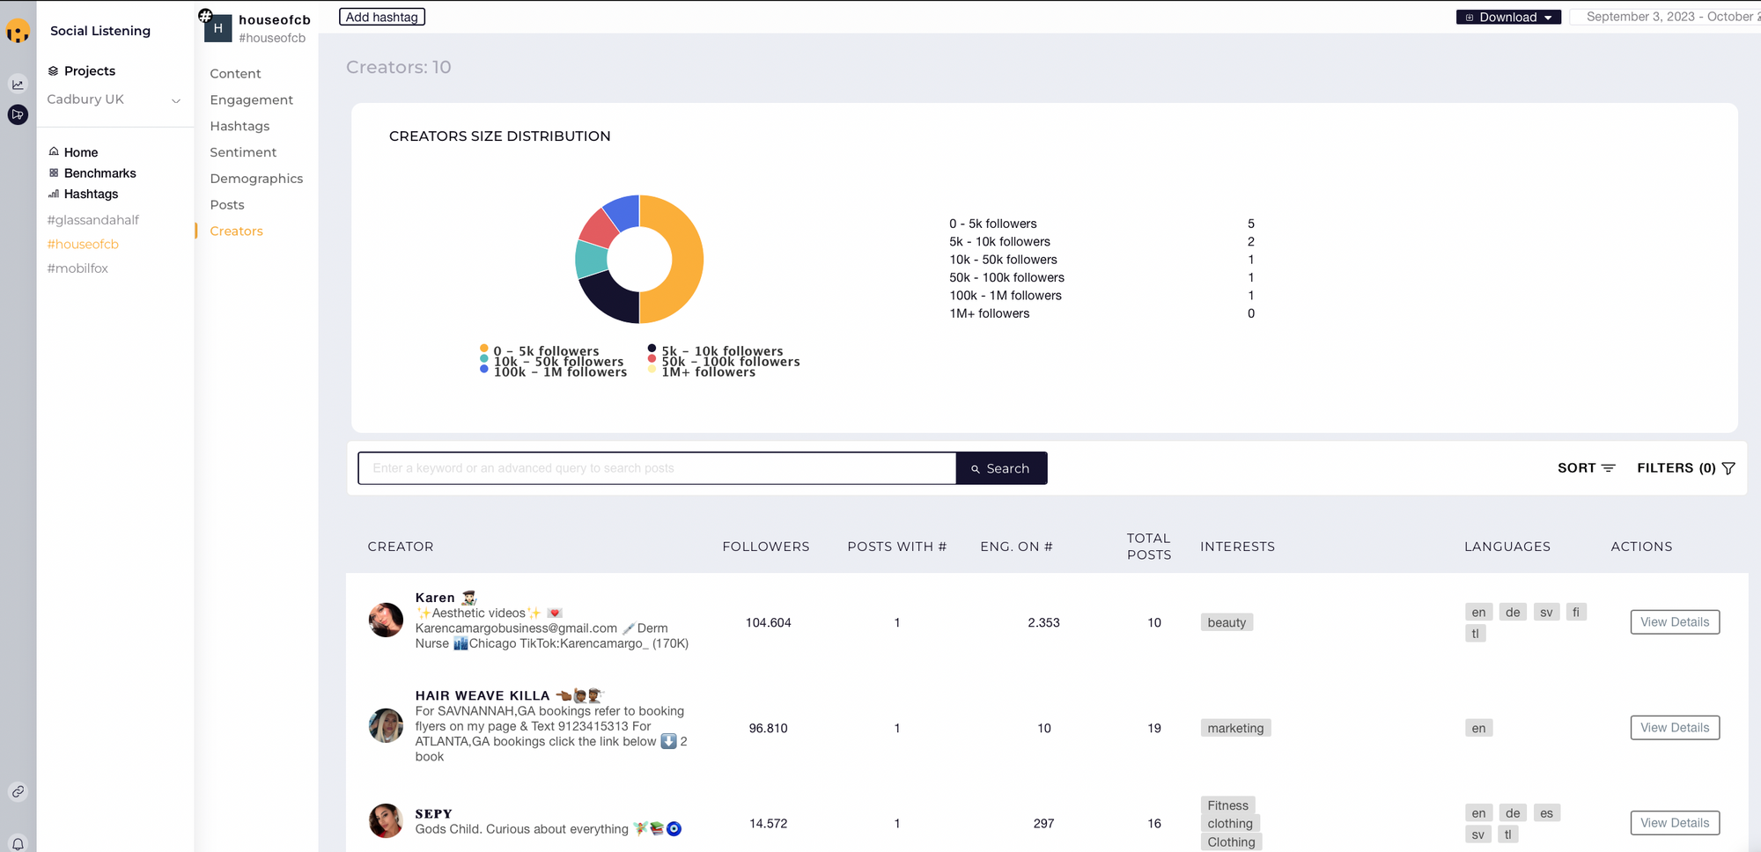The image size is (1761, 852).
Task: Click Karen's beauty interest tag
Action: tap(1227, 622)
